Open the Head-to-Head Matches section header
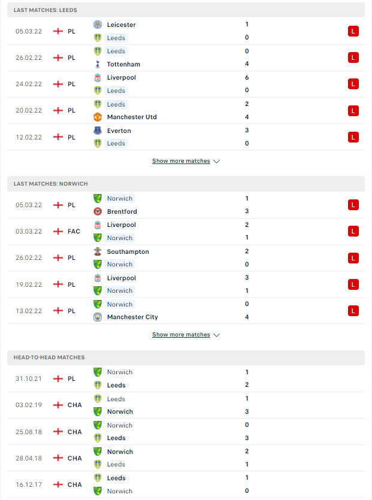 coord(186,357)
